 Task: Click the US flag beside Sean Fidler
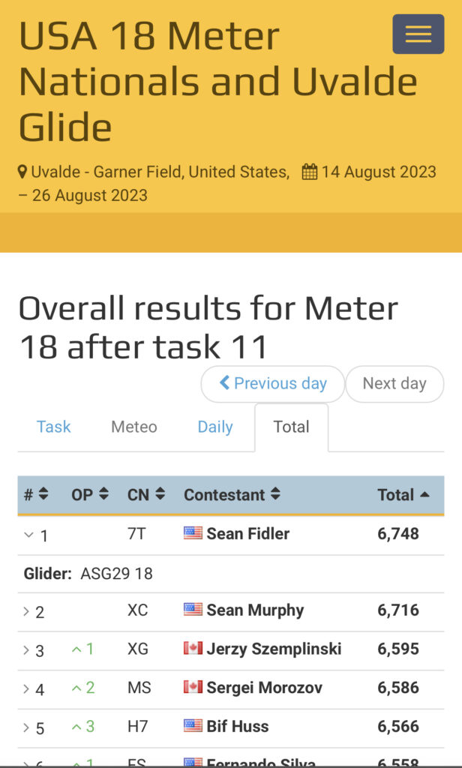193,533
